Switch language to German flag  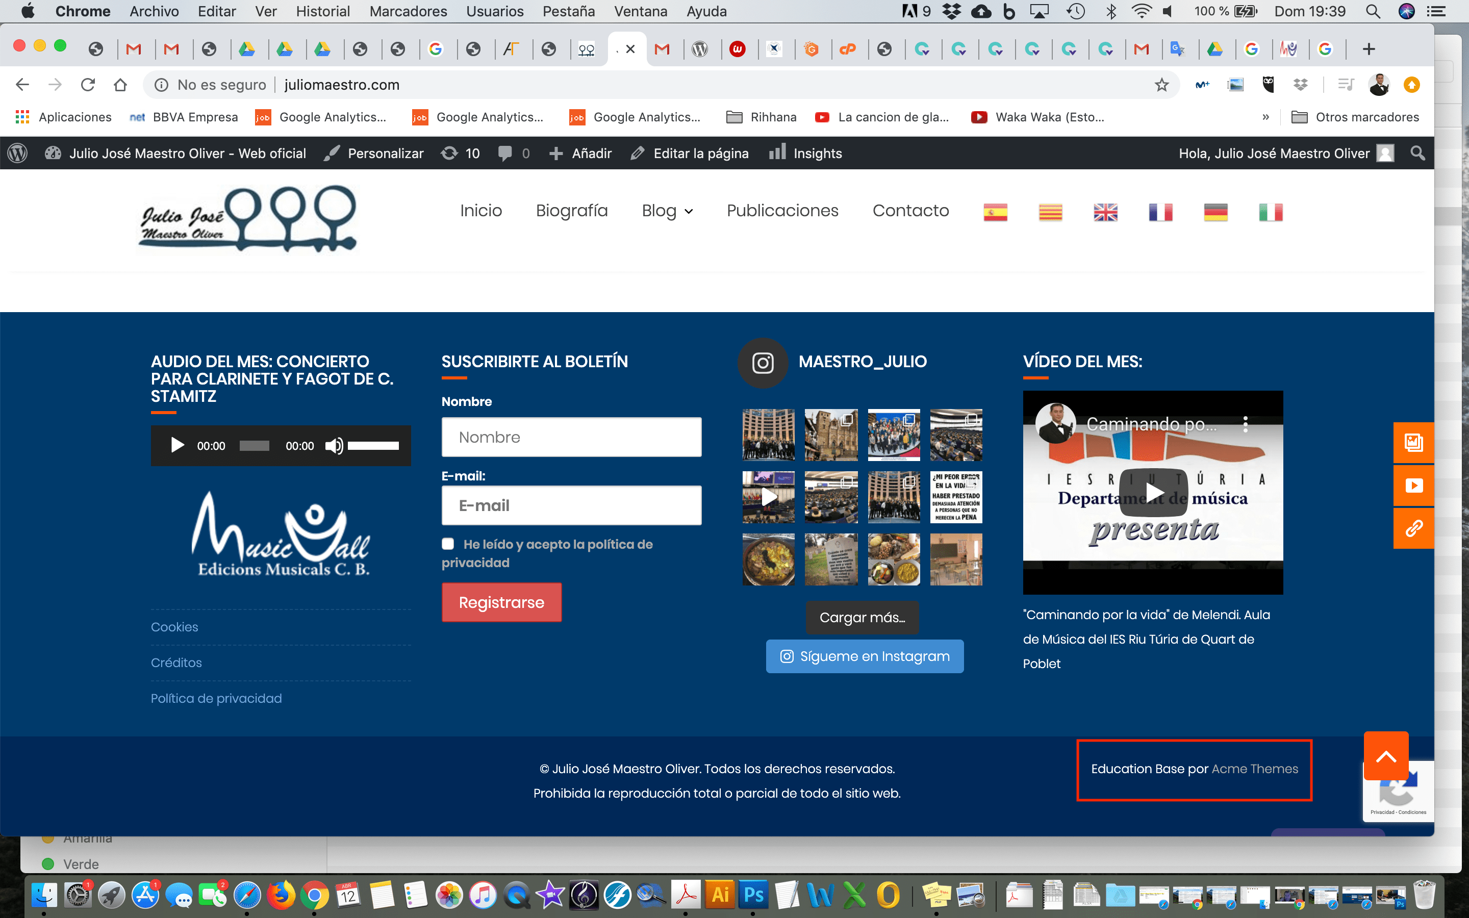[1216, 212]
